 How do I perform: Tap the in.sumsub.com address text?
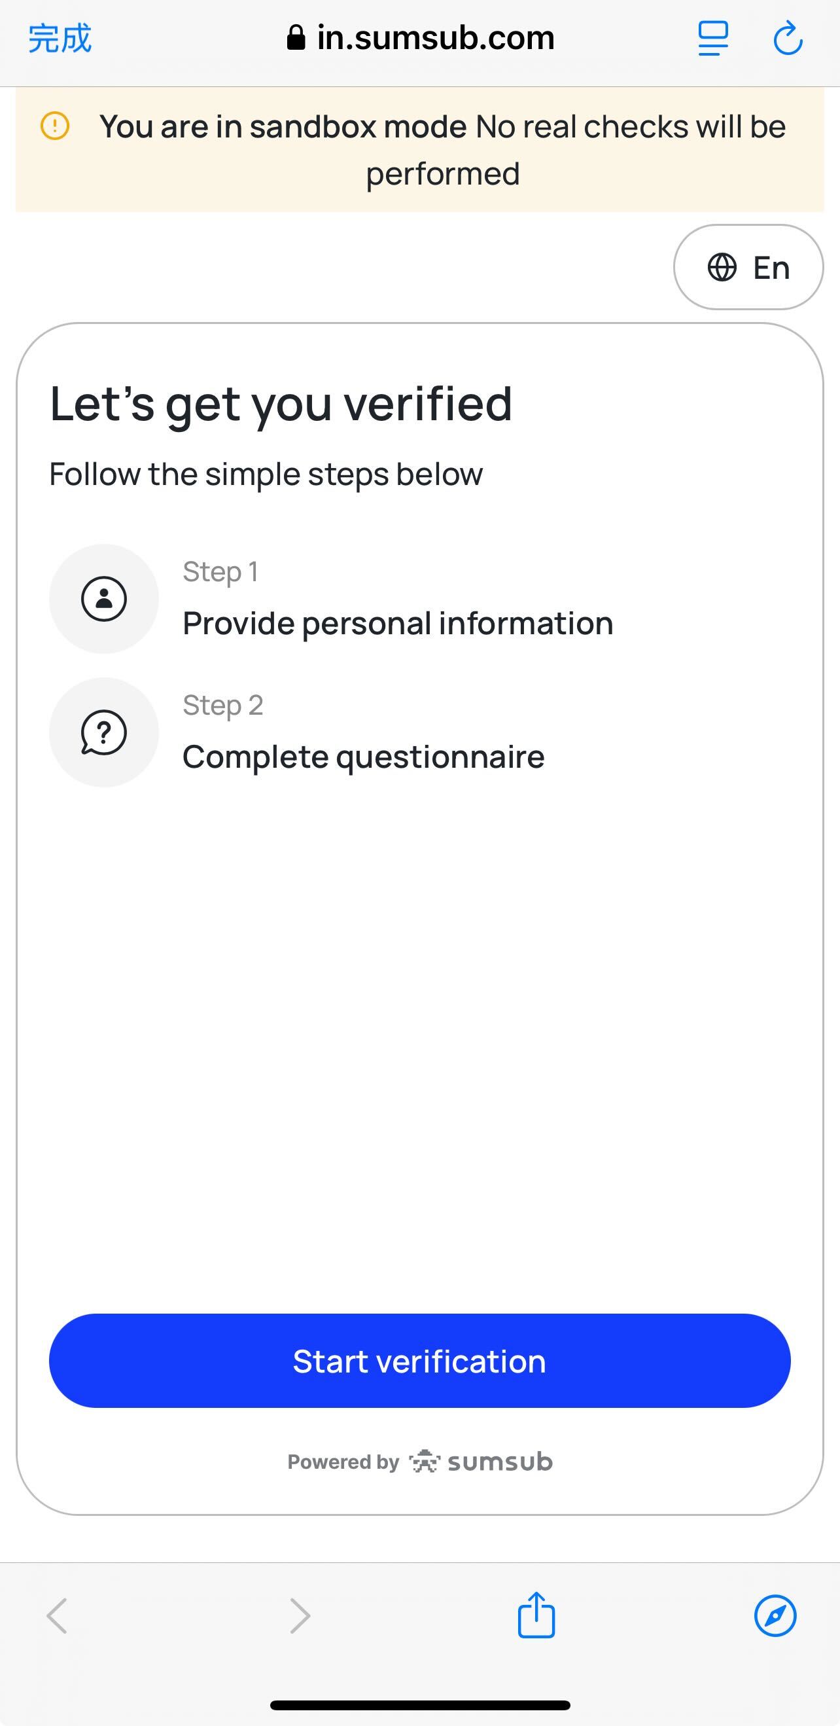click(436, 38)
